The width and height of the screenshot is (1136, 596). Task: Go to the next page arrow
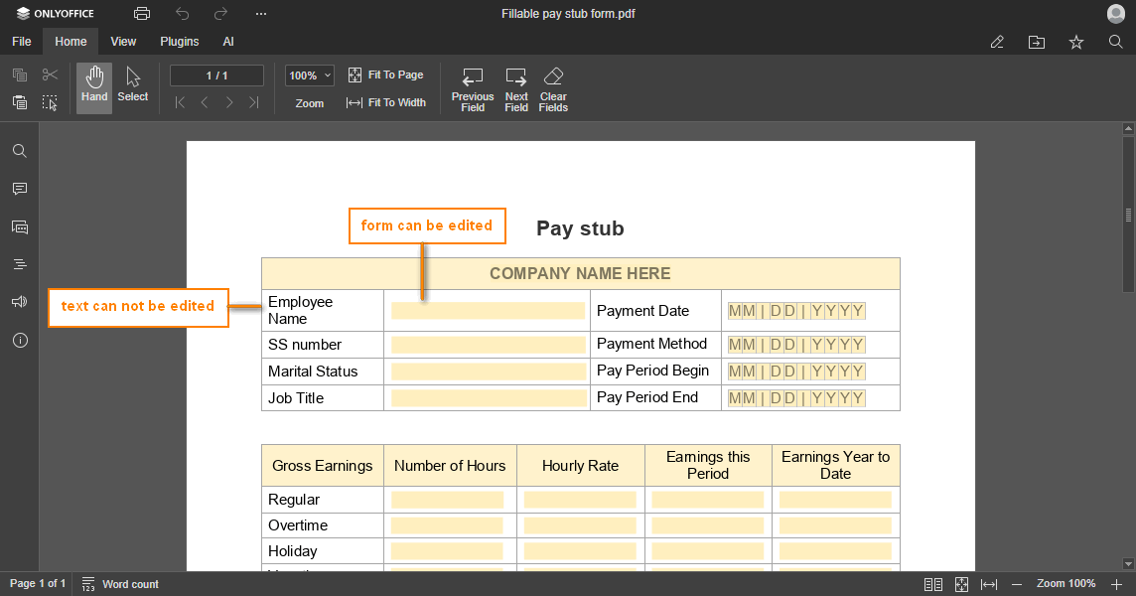pos(229,103)
